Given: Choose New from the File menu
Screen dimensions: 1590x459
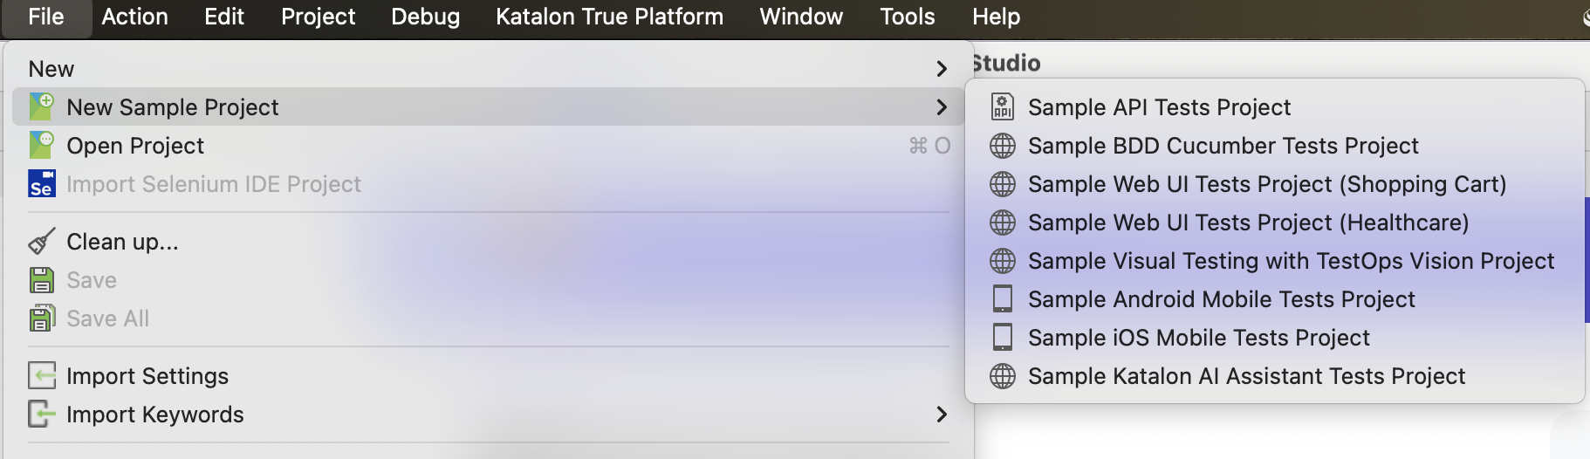Looking at the screenshot, I should coord(489,68).
